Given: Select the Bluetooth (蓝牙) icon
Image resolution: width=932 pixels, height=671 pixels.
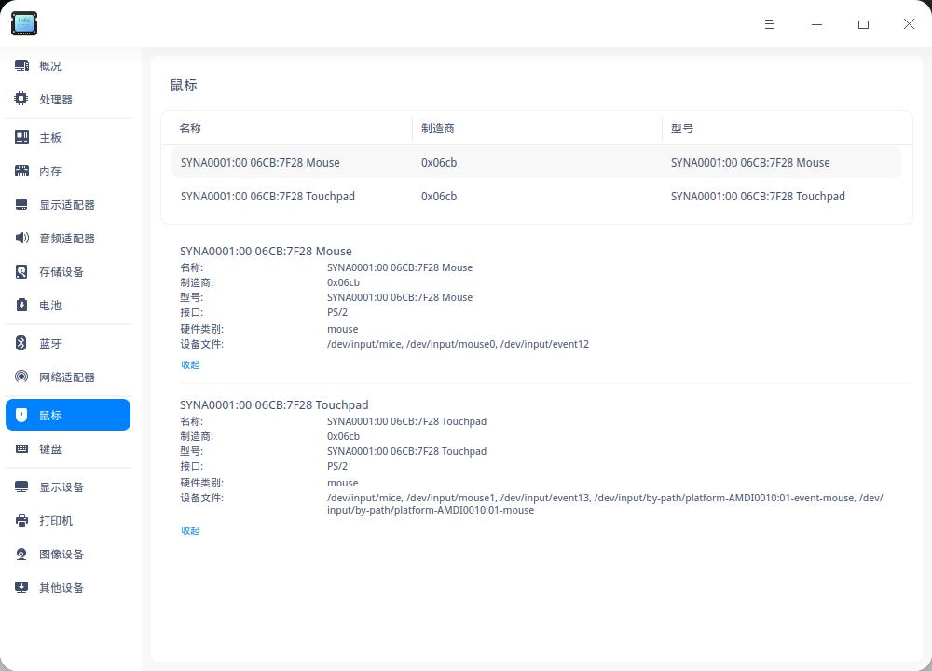Looking at the screenshot, I should point(21,344).
